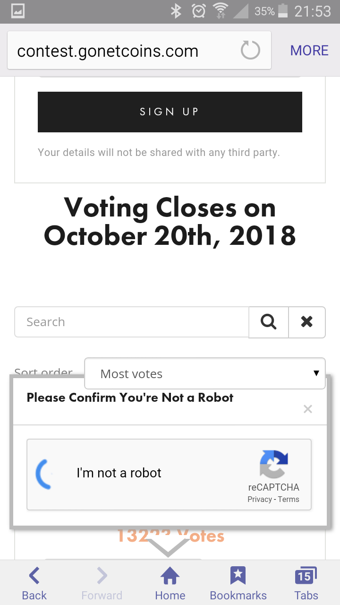Open the browser MORE menu
Viewport: 340px width, 605px height.
pyautogui.click(x=309, y=51)
